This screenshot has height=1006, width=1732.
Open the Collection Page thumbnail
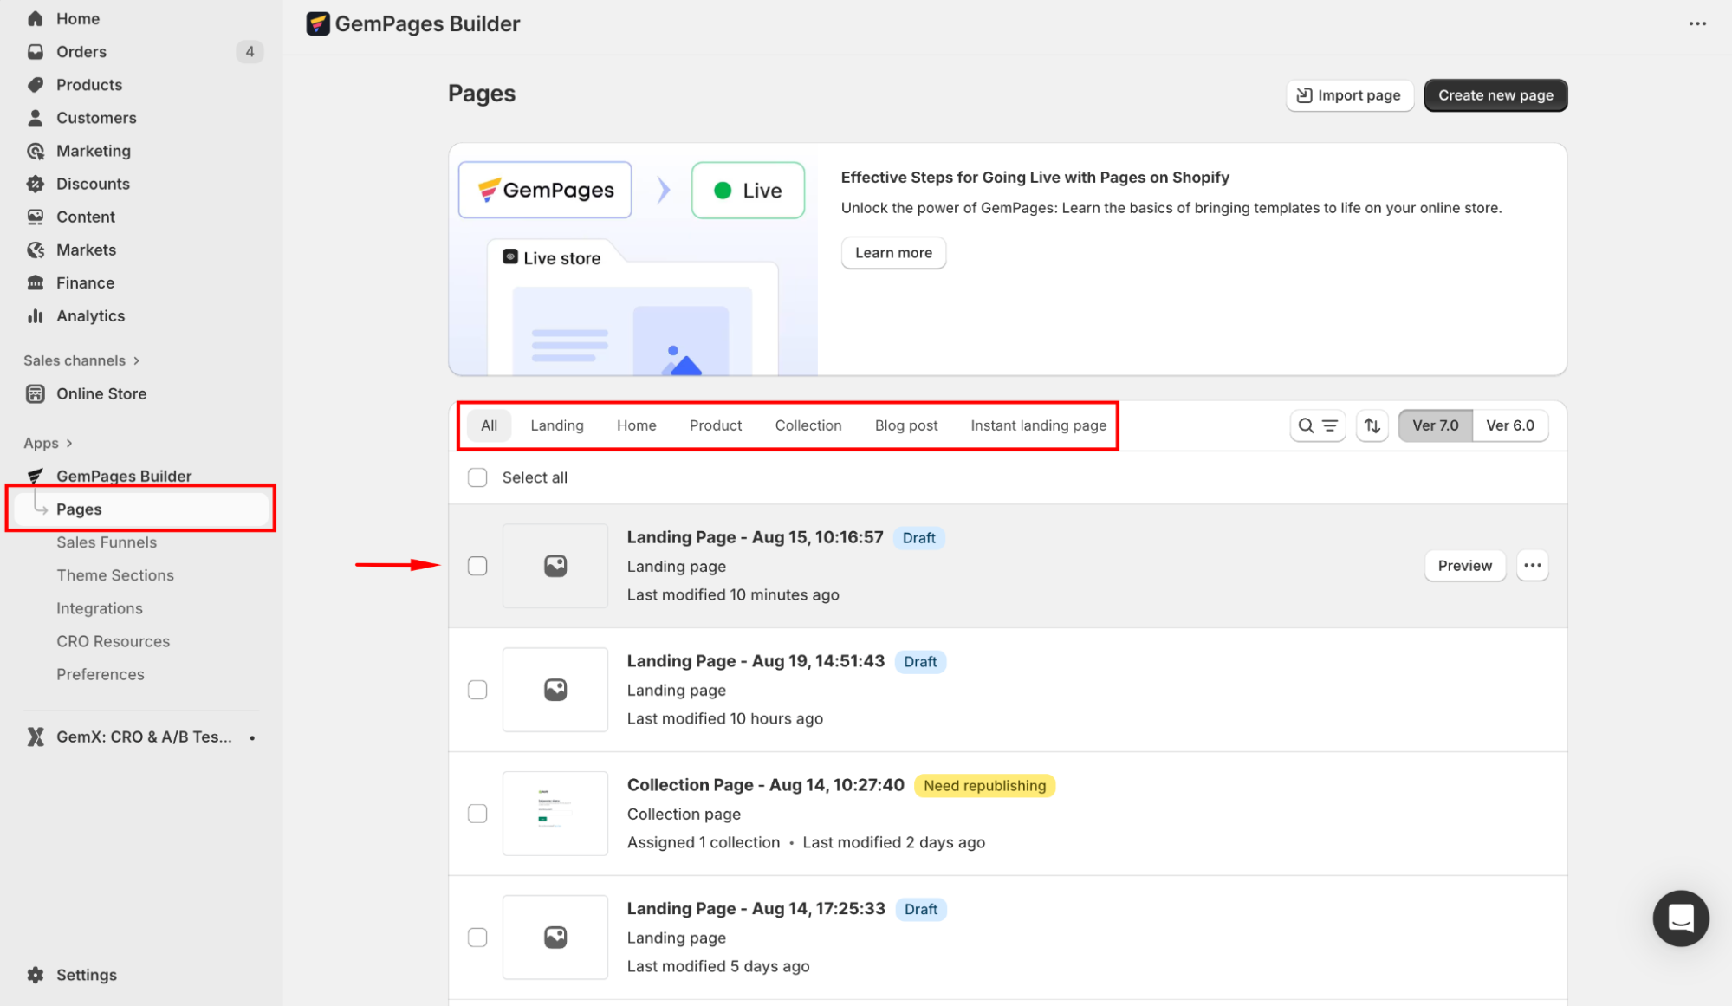tap(555, 814)
